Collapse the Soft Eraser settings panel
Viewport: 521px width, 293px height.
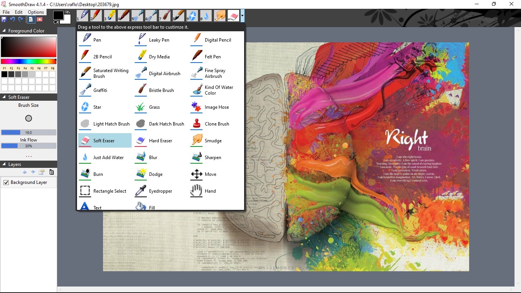4,97
